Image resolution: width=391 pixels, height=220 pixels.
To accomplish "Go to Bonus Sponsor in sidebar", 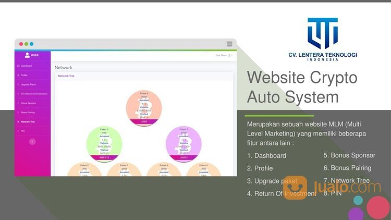I will (x=28, y=103).
